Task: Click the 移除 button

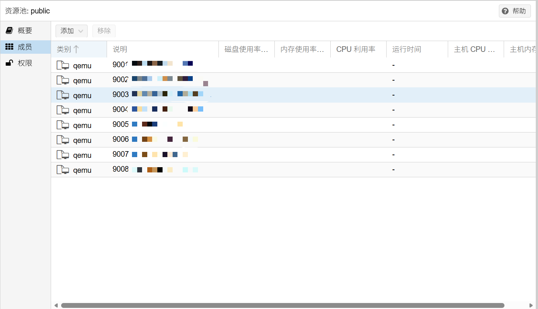Action: pyautogui.click(x=104, y=31)
